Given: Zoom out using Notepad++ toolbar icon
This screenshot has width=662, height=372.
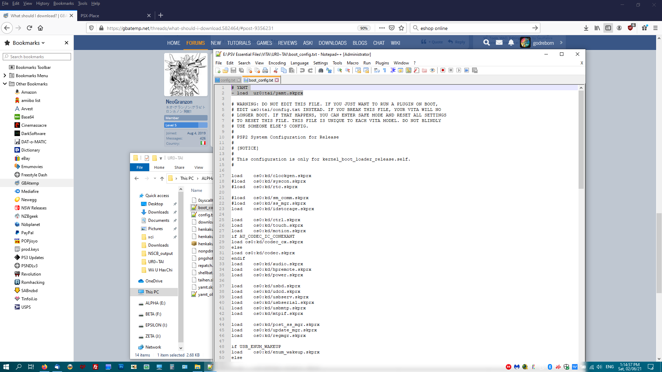Looking at the screenshot, I should [348, 70].
